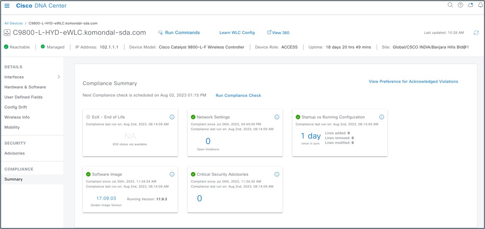Expand the Interfaces sidebar submenu
485x229 pixels.
pos(59,77)
